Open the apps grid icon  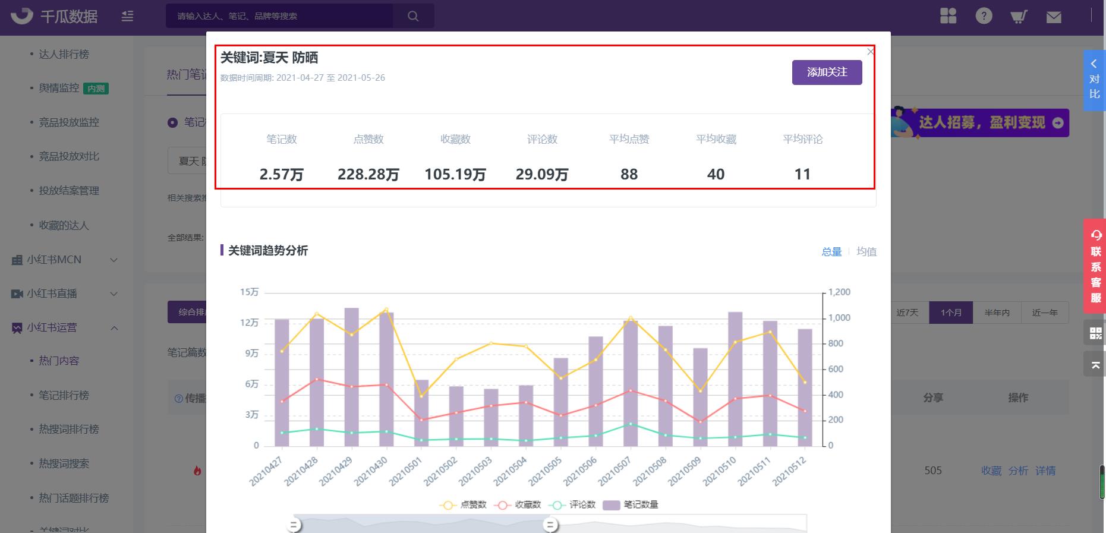[x=949, y=16]
